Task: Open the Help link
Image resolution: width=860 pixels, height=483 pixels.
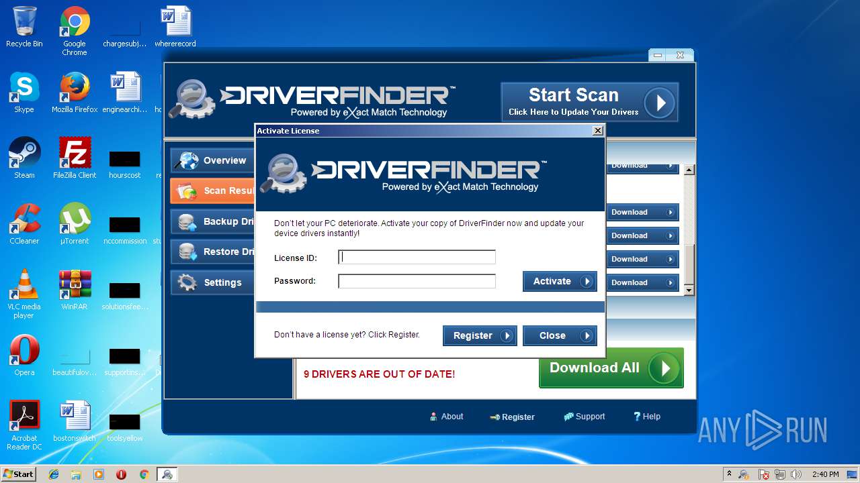Action: pos(647,417)
